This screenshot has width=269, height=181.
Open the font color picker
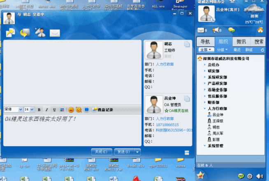tap(62, 110)
